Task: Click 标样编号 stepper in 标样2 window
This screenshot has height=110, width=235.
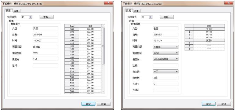Action: point(31,17)
